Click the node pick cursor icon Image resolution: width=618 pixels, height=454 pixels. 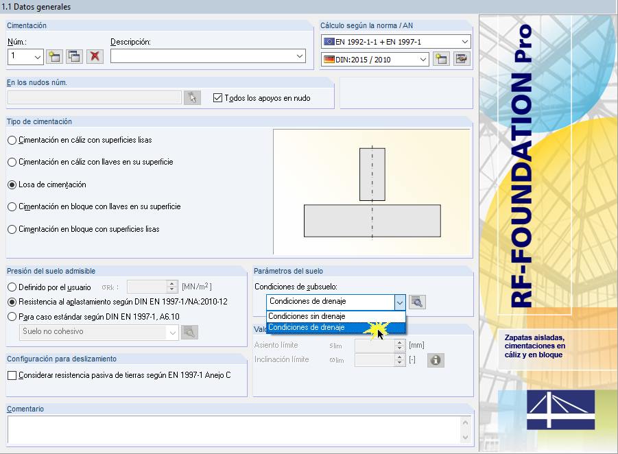pyautogui.click(x=192, y=98)
